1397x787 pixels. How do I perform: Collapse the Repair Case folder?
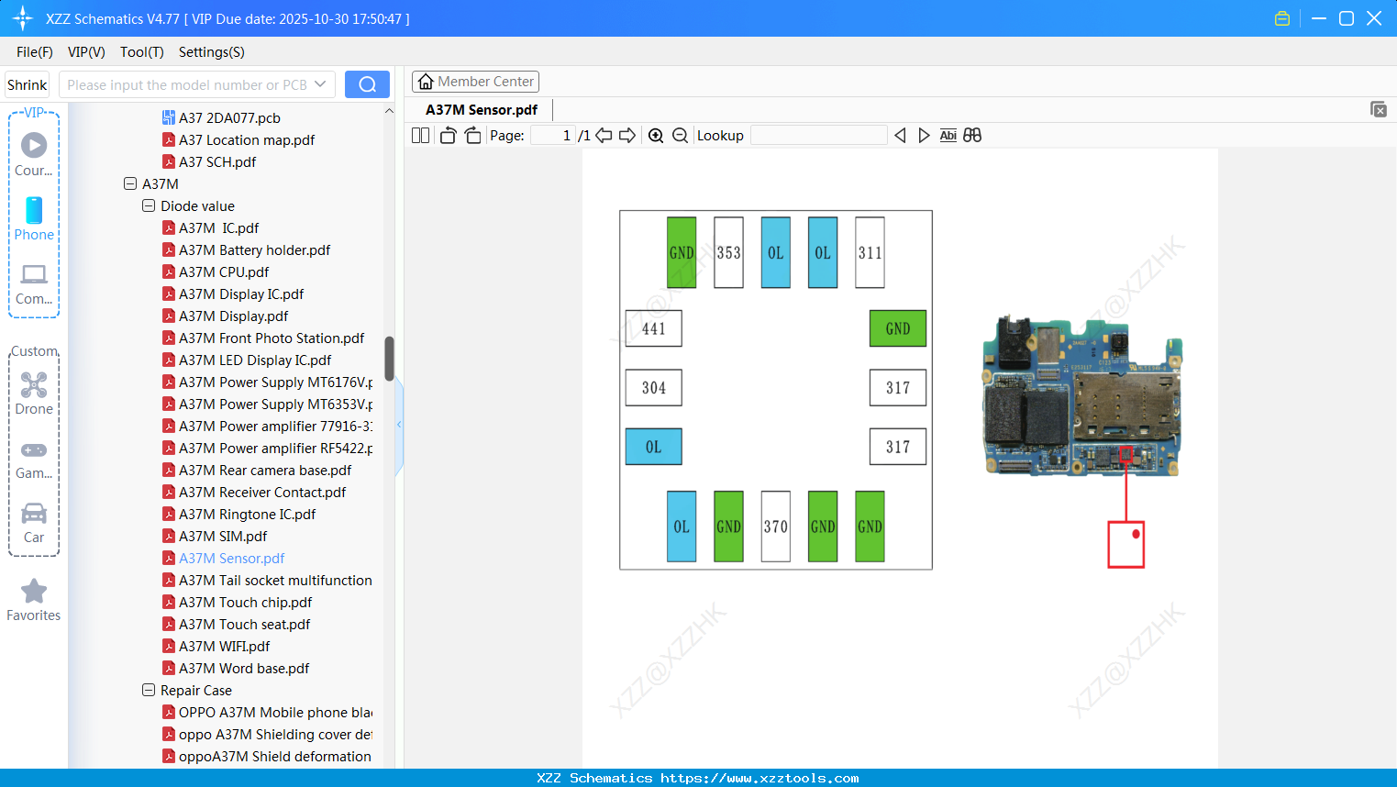coord(149,690)
